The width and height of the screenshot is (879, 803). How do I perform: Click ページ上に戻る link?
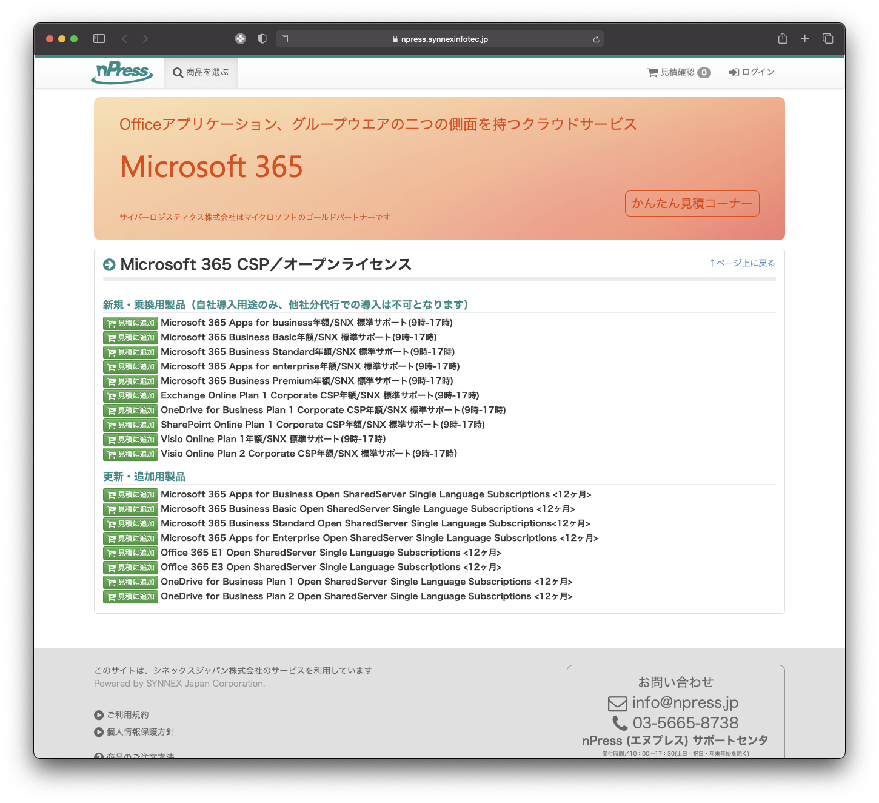742,263
